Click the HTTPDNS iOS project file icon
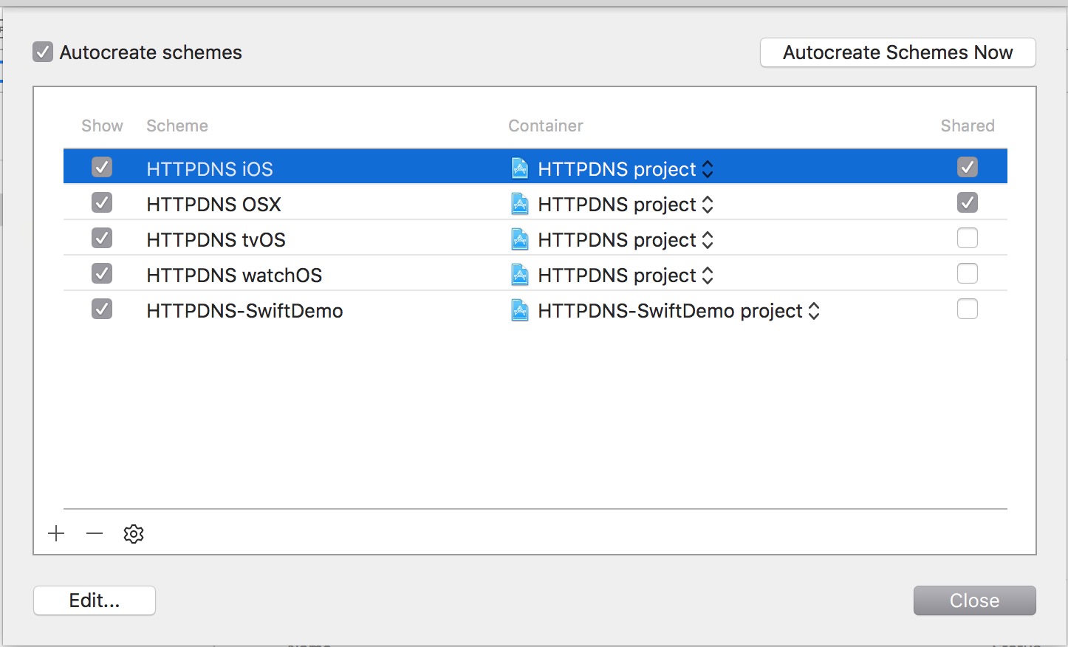This screenshot has width=1068, height=647. pos(520,169)
